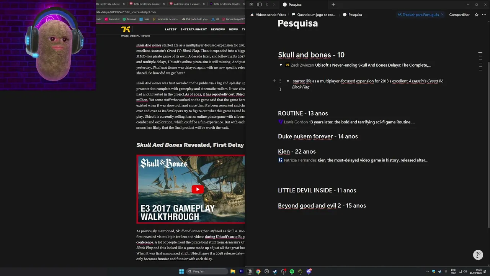Switch to Little Devil Inside Coverage browser tab
This screenshot has height=276, width=490.
[x=147, y=4]
